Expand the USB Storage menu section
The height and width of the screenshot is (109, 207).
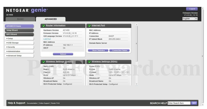pyautogui.click(x=19, y=43)
